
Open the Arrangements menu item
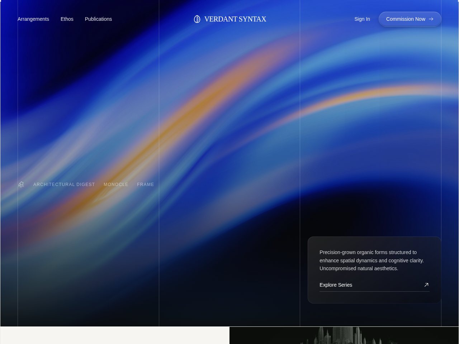tap(33, 19)
